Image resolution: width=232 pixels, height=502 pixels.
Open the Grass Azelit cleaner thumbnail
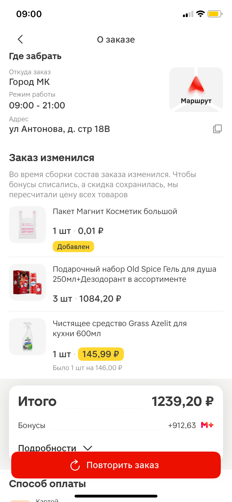(27, 337)
